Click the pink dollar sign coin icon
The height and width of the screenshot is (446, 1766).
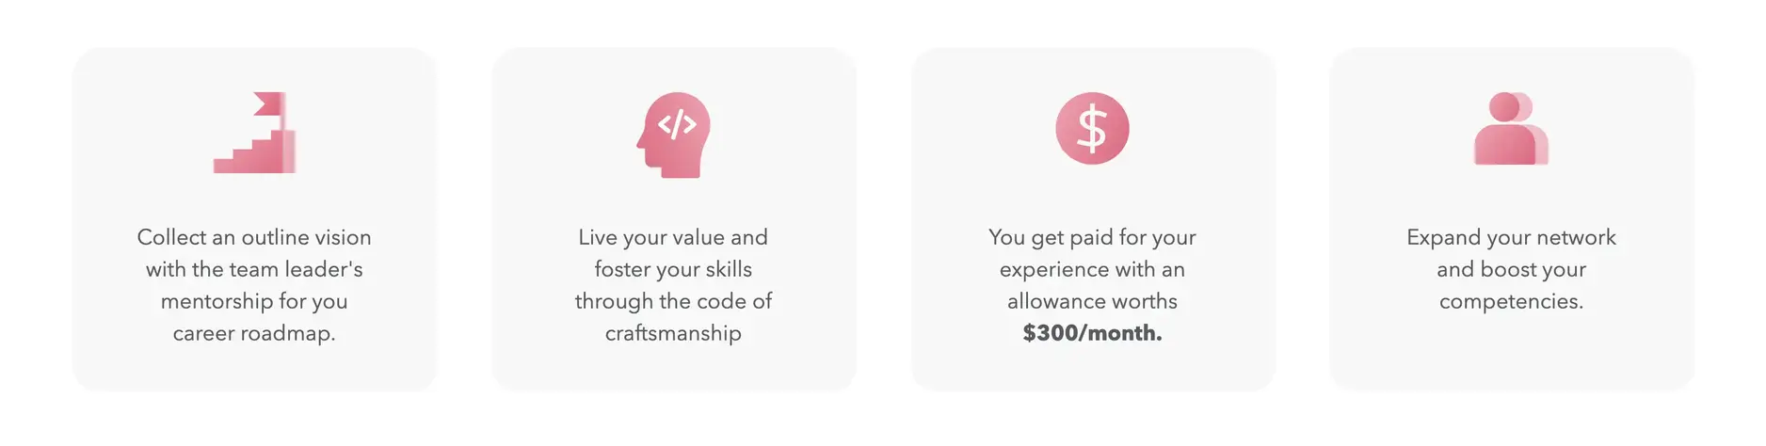coord(1092,129)
